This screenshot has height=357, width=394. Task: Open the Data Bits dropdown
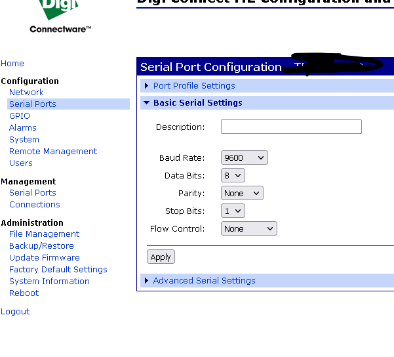click(233, 176)
